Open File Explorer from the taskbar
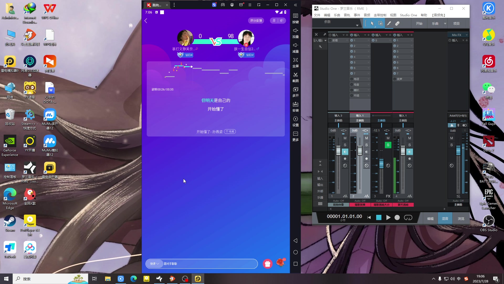This screenshot has height=284, width=504. pos(108,279)
